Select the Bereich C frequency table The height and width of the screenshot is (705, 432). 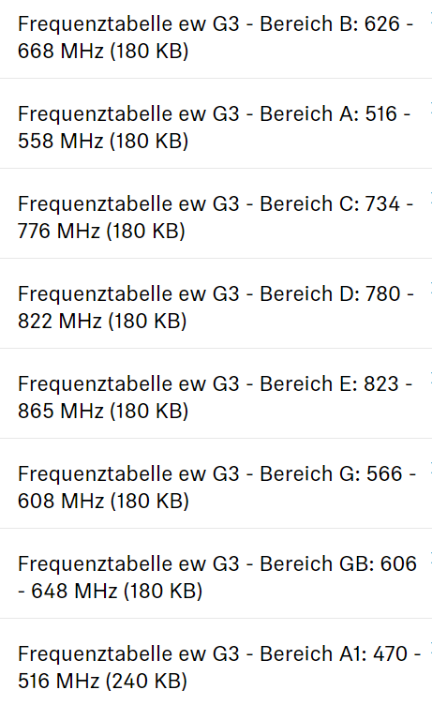click(x=216, y=217)
